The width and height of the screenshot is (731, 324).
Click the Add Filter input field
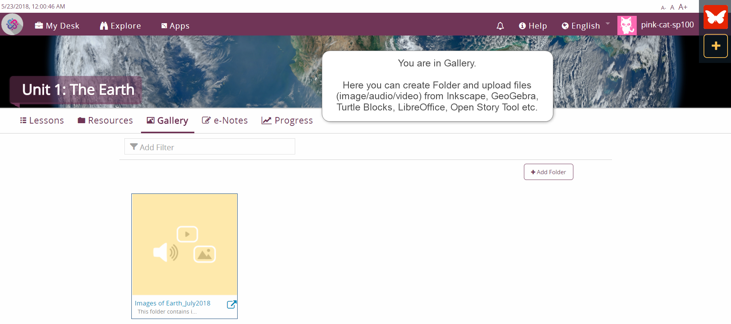coord(210,147)
